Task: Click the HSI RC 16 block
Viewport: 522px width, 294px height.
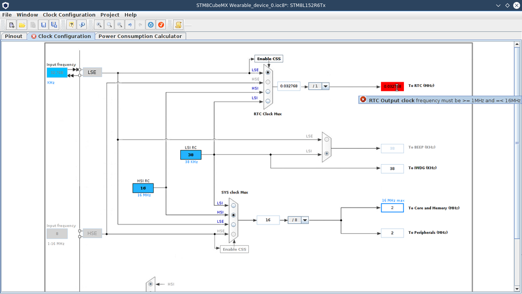Action: (143, 188)
